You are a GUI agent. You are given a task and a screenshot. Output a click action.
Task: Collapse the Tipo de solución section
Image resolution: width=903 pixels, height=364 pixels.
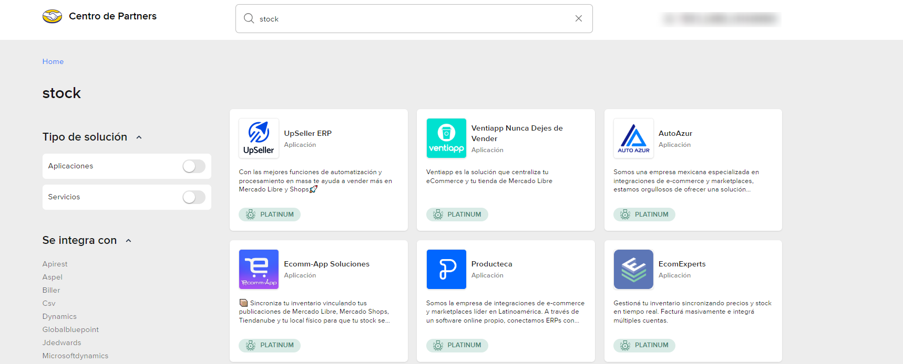139,137
